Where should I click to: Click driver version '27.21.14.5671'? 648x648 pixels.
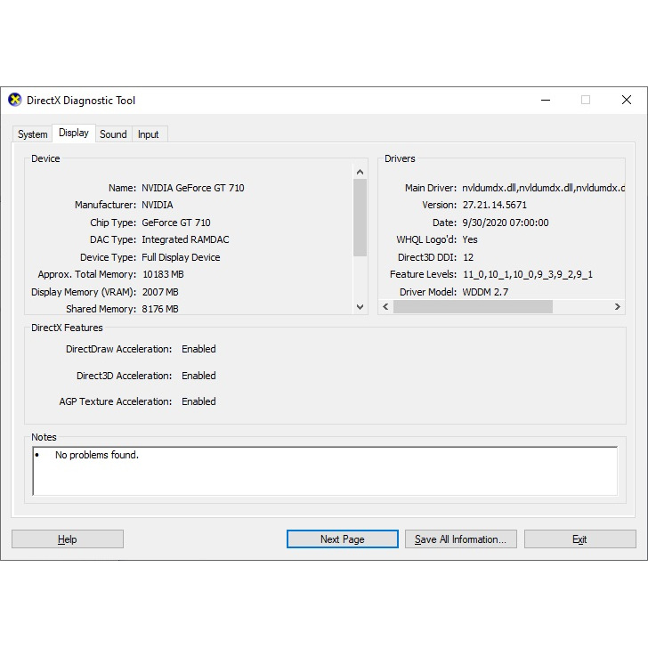click(495, 205)
